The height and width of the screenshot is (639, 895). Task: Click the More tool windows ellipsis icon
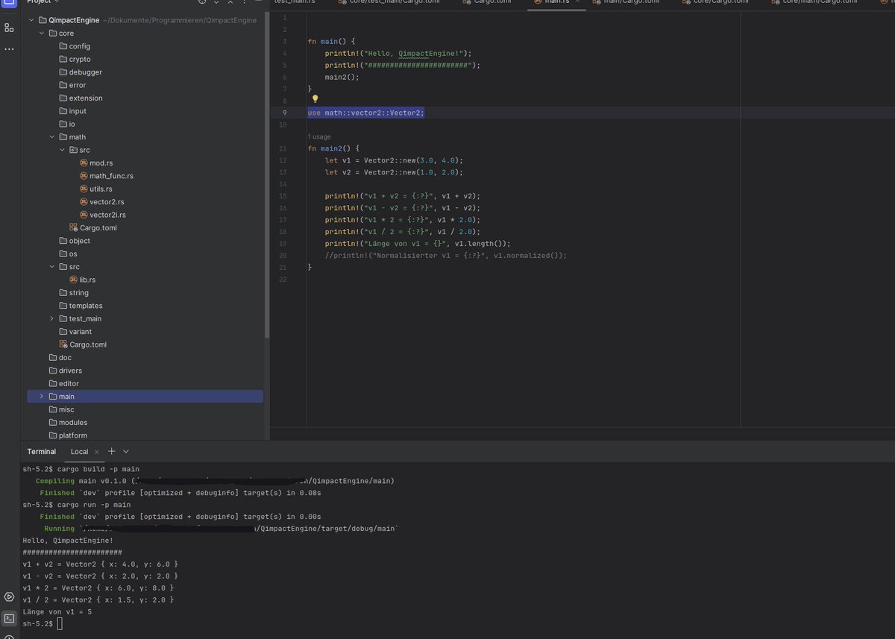click(x=9, y=48)
